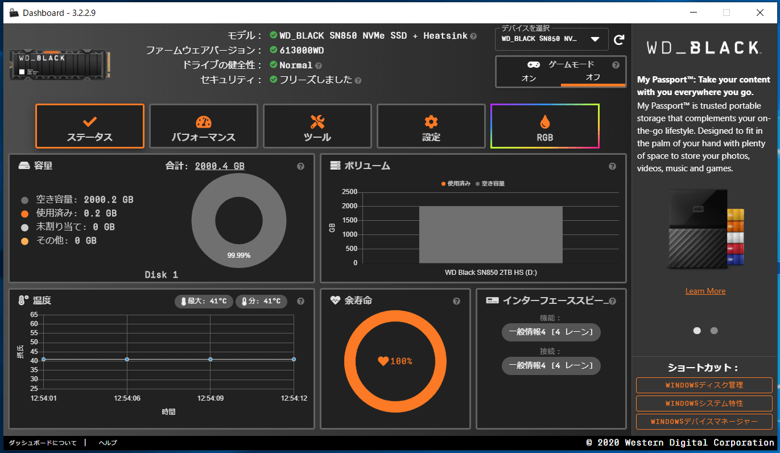Open ヘルプ link in footer
The image size is (780, 453).
[108, 443]
